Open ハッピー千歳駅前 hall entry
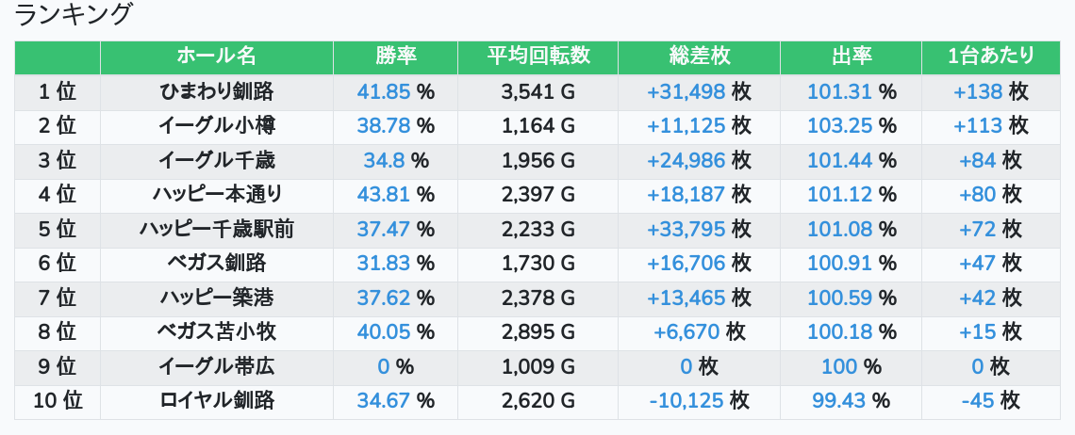The height and width of the screenshot is (435, 1075). (217, 229)
